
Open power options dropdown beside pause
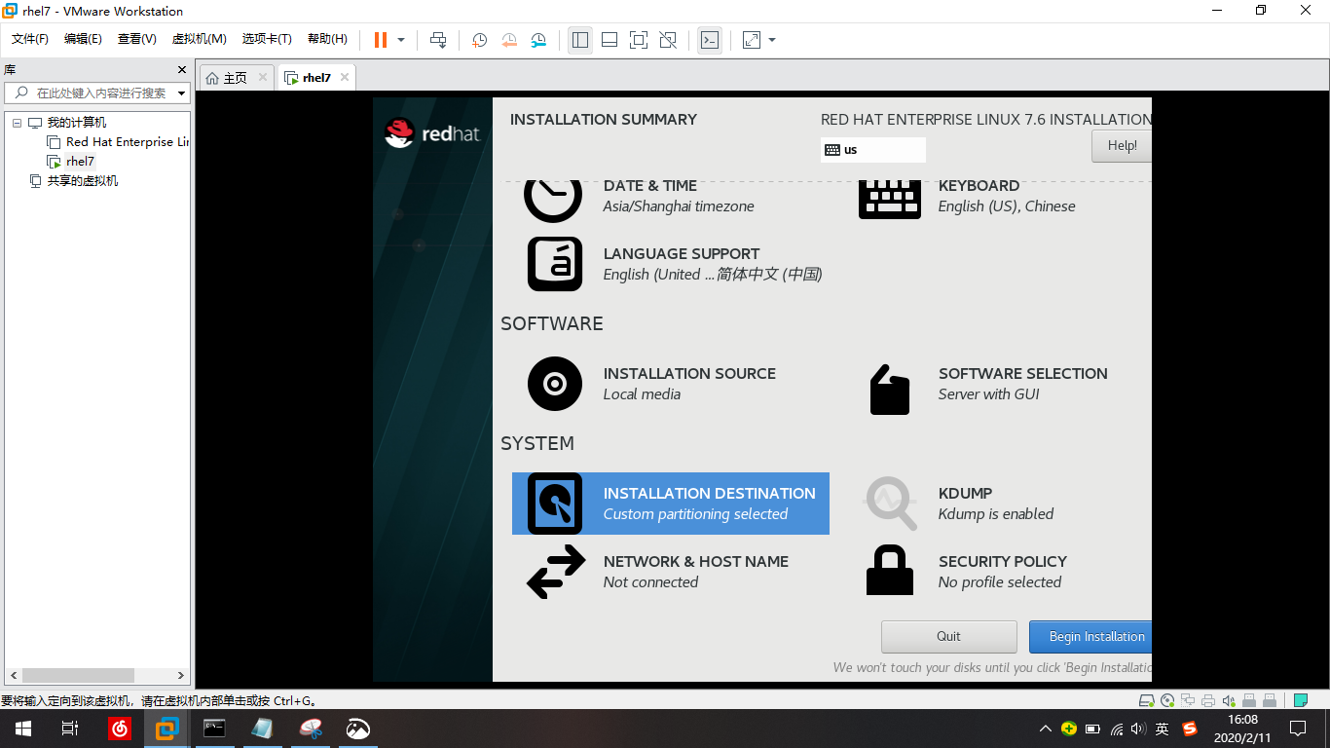pos(401,40)
